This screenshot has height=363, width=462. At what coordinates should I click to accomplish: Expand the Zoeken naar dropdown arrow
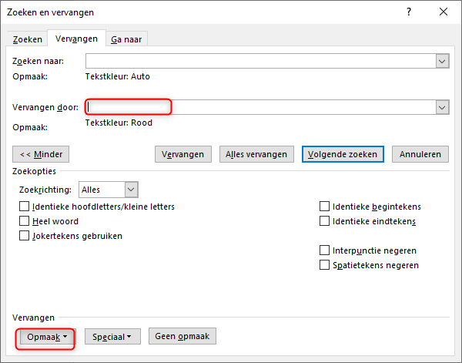(442, 62)
